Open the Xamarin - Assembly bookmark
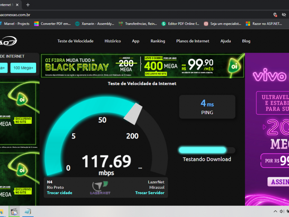Screen dimensions: 289x217 pos(95,24)
